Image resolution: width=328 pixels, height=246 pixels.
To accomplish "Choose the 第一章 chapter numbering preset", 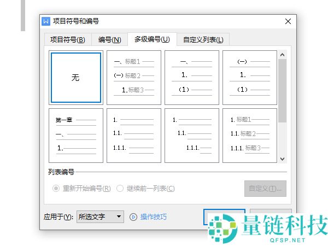I will (75, 136).
